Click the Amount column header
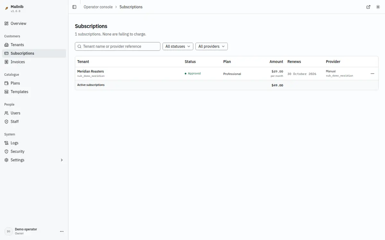This screenshot has width=385, height=240. click(276, 61)
